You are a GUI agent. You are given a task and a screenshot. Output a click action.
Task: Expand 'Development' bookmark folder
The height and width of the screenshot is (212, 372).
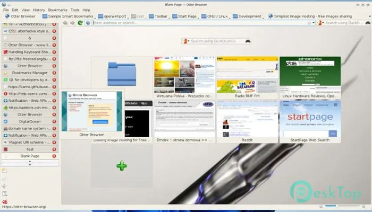[248, 16]
